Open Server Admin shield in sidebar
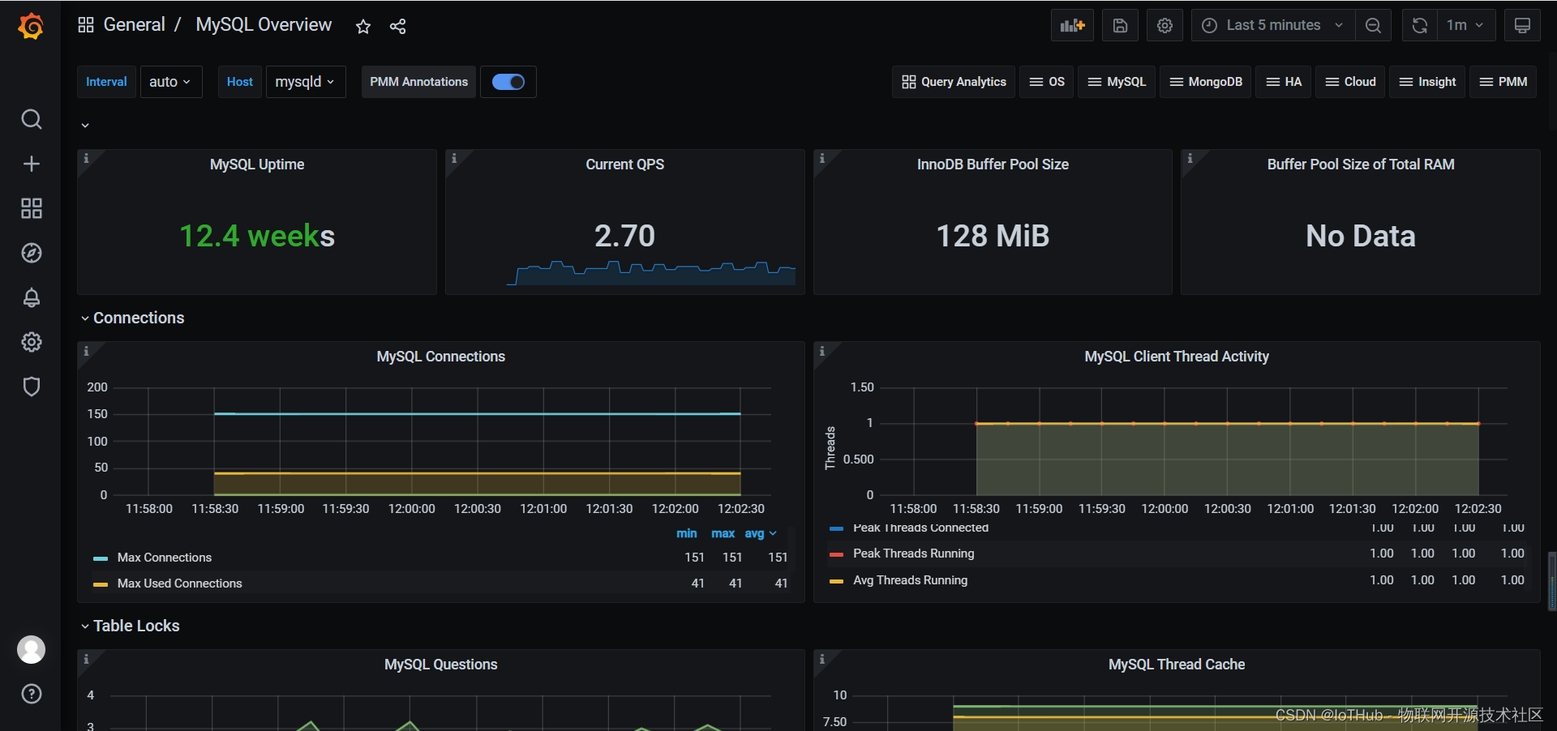 [x=31, y=387]
